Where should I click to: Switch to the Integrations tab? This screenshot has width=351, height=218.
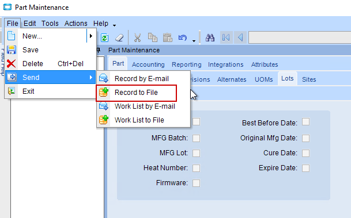pyautogui.click(x=226, y=64)
